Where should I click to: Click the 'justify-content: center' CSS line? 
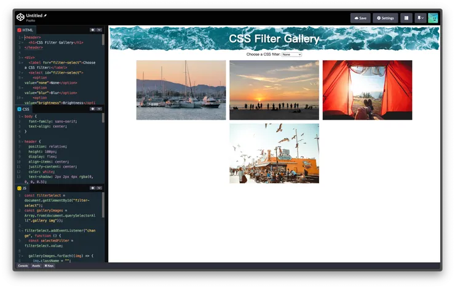(53, 166)
